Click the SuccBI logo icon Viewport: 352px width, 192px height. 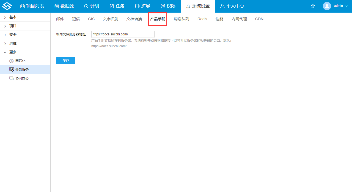pyautogui.click(x=7, y=6)
